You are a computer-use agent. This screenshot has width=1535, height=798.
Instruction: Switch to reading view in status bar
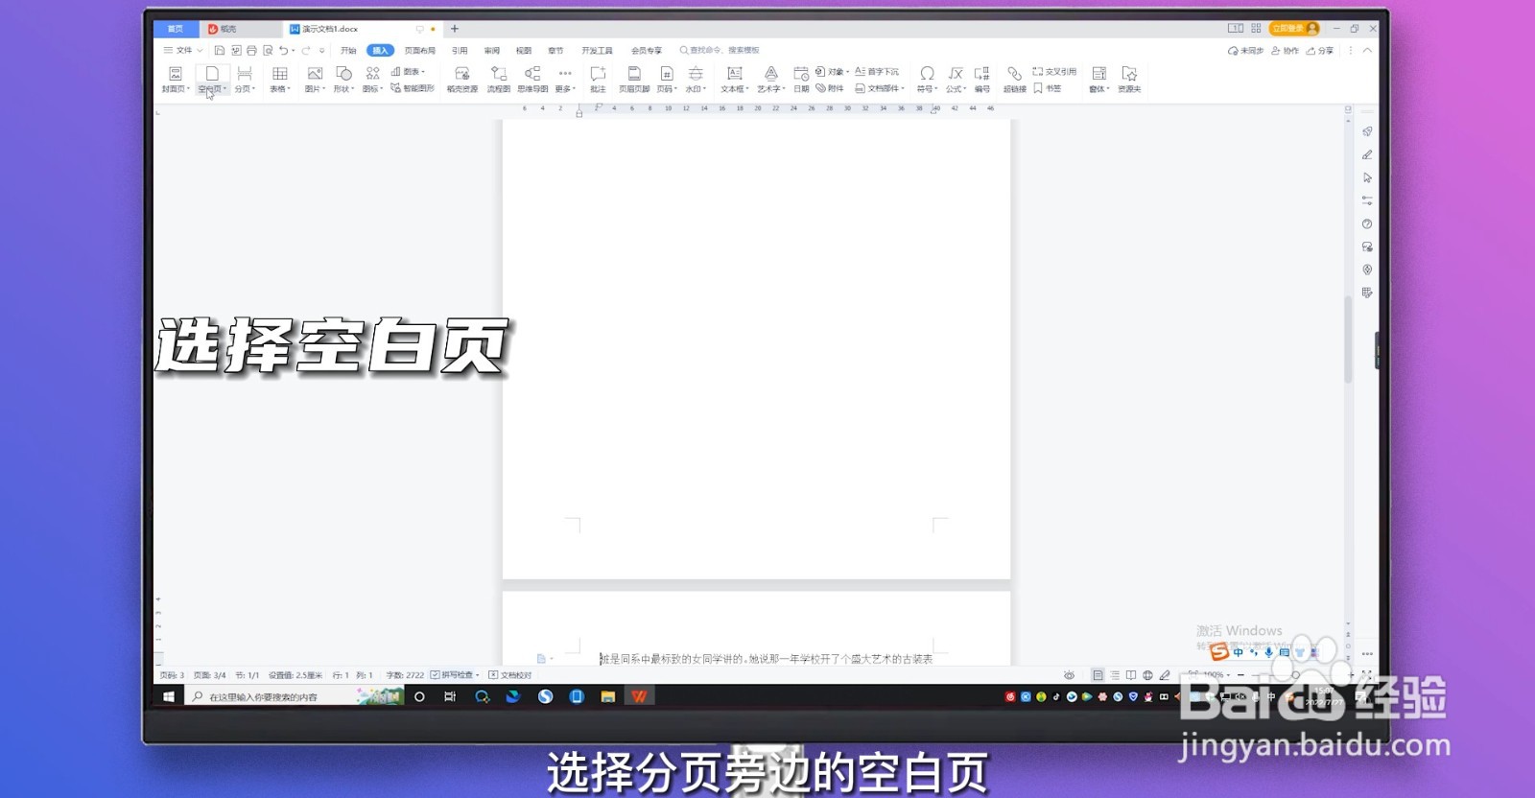[x=1131, y=675]
